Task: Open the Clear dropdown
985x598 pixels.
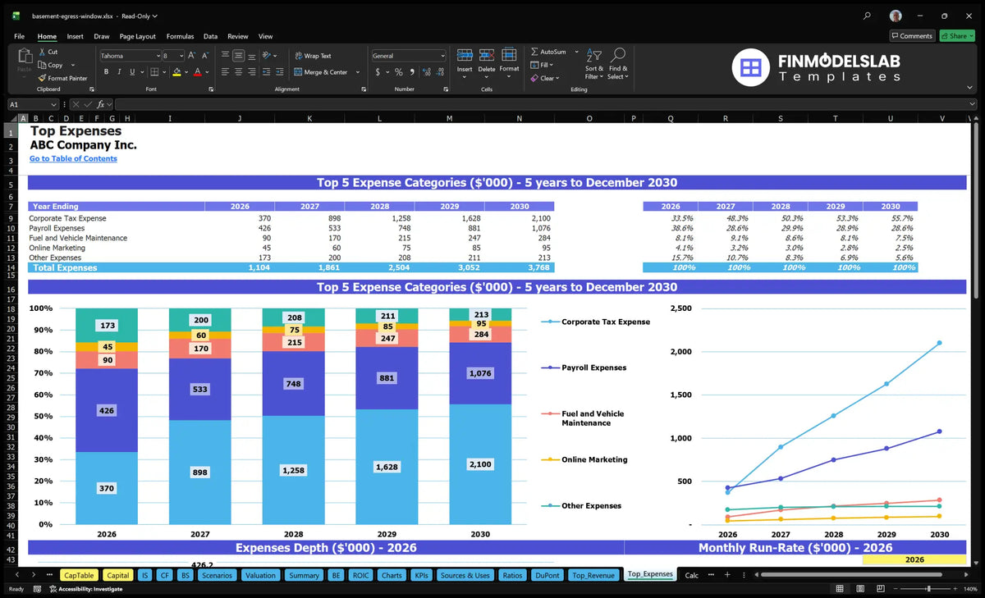Action: 558,78
